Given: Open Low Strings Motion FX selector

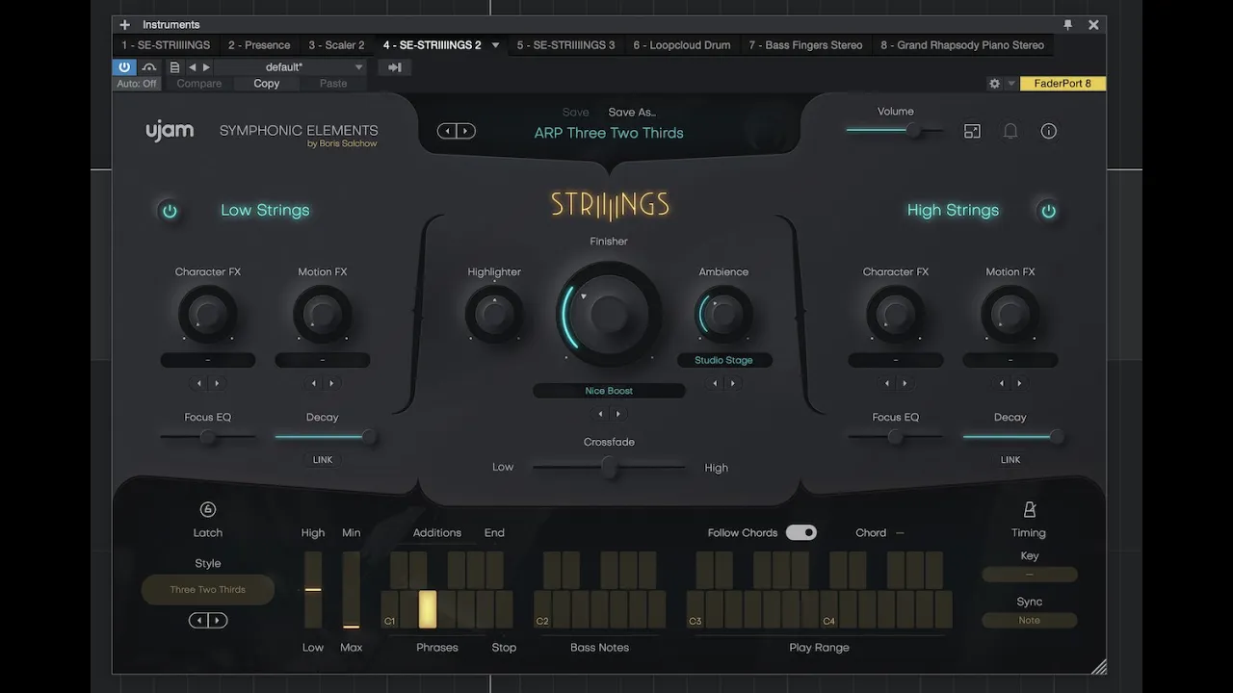Looking at the screenshot, I should 323,360.
